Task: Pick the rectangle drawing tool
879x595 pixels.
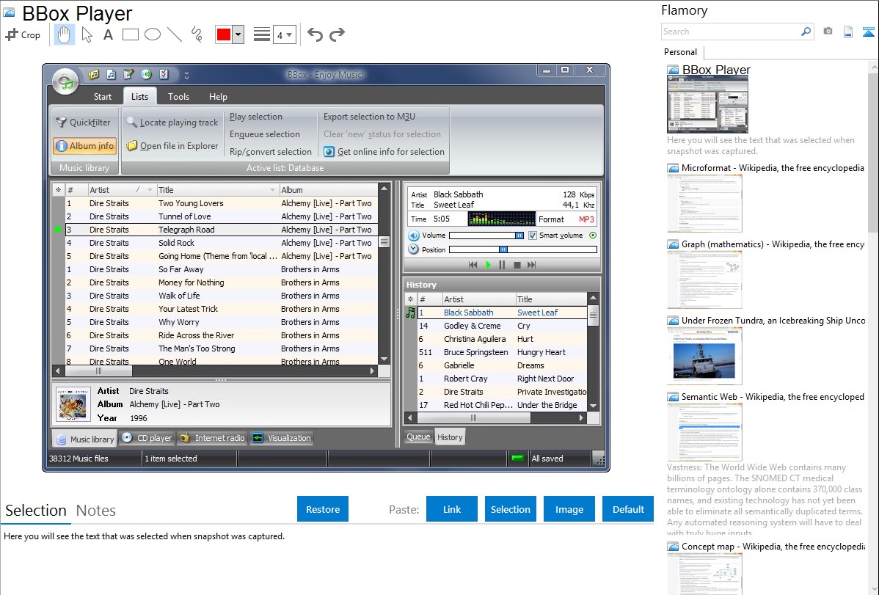Action: point(131,34)
